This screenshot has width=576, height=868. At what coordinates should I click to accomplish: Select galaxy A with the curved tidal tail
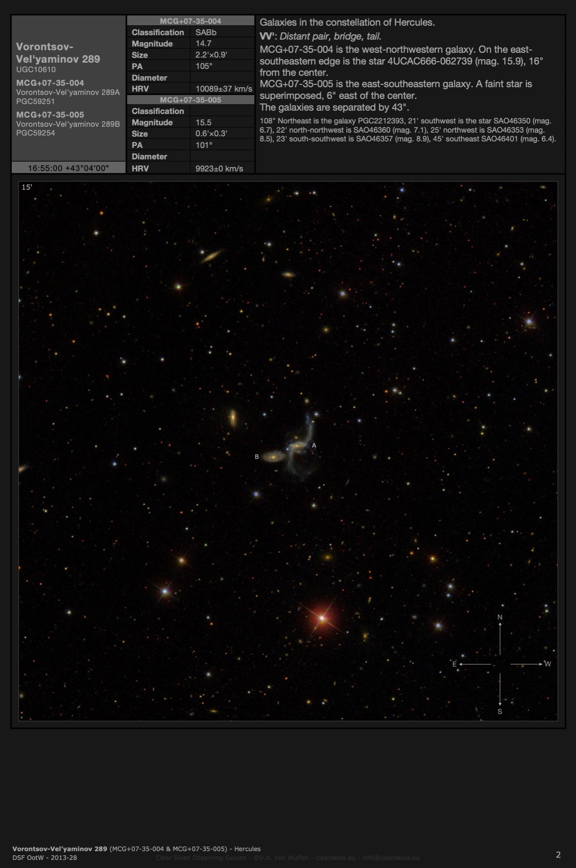click(298, 446)
